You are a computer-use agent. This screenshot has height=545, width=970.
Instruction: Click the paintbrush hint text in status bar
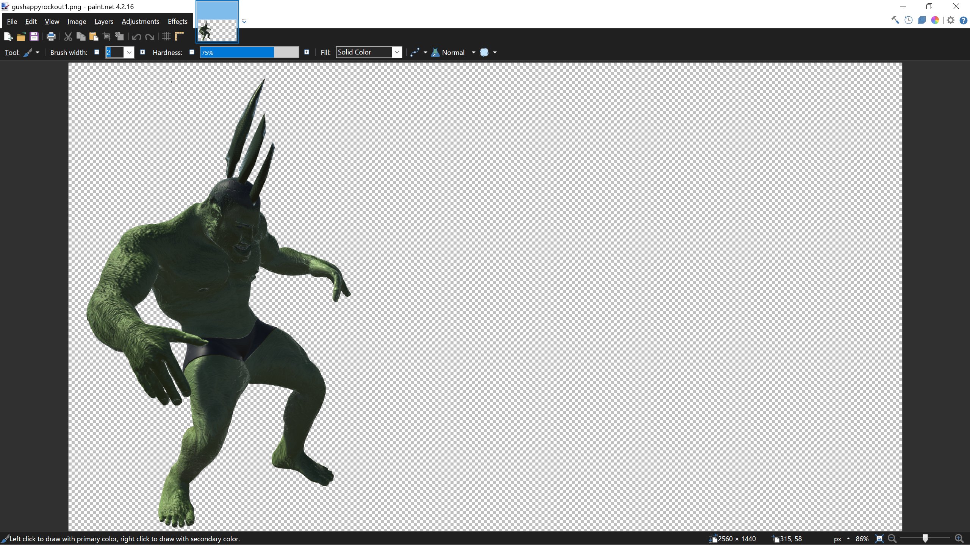point(125,539)
